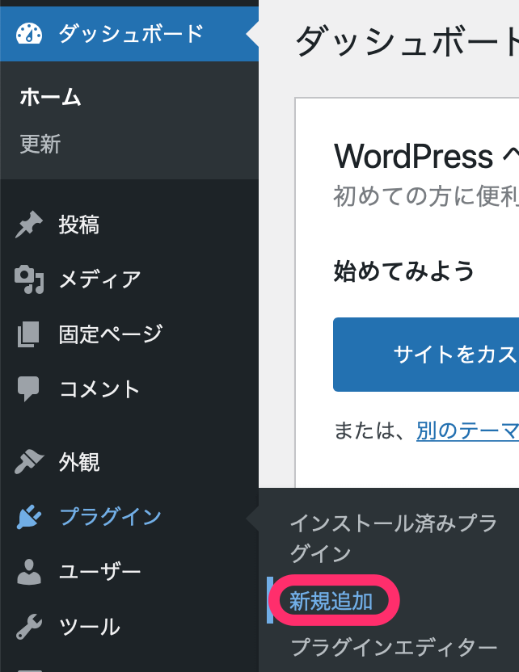
Task: Click the 固定ページ stacked pages icon
Action: tap(29, 334)
